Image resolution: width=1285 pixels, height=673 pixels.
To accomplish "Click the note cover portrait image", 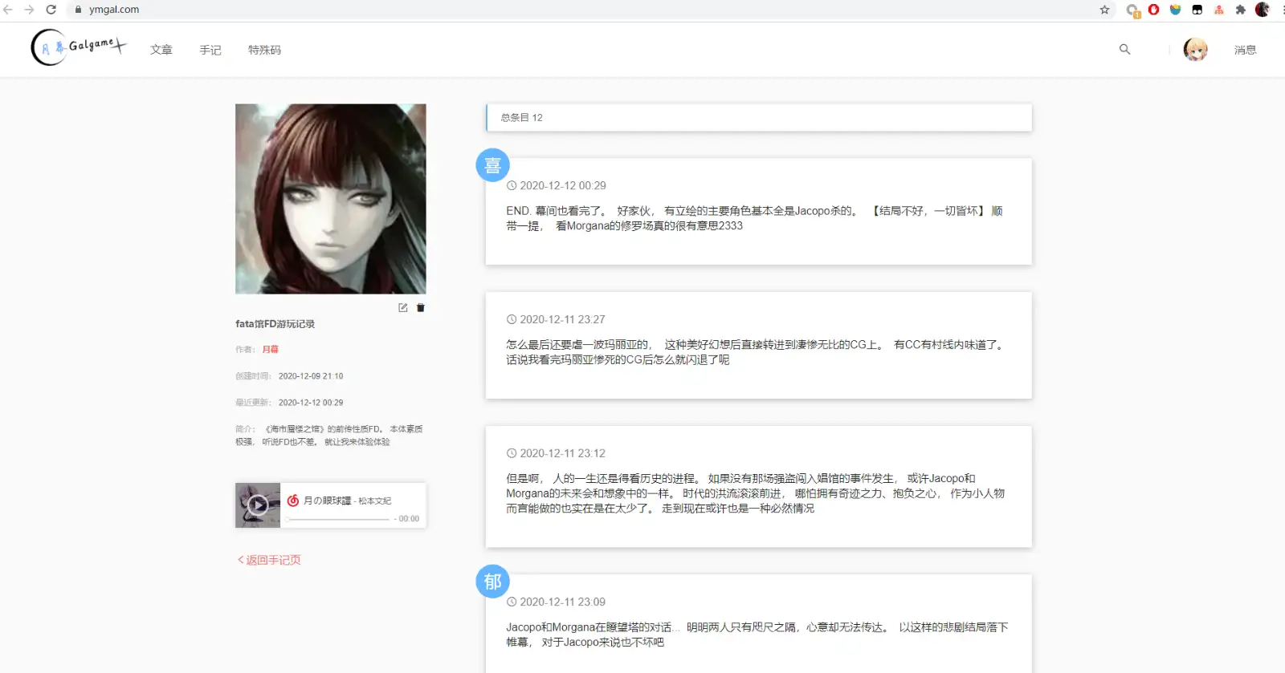I will 330,198.
